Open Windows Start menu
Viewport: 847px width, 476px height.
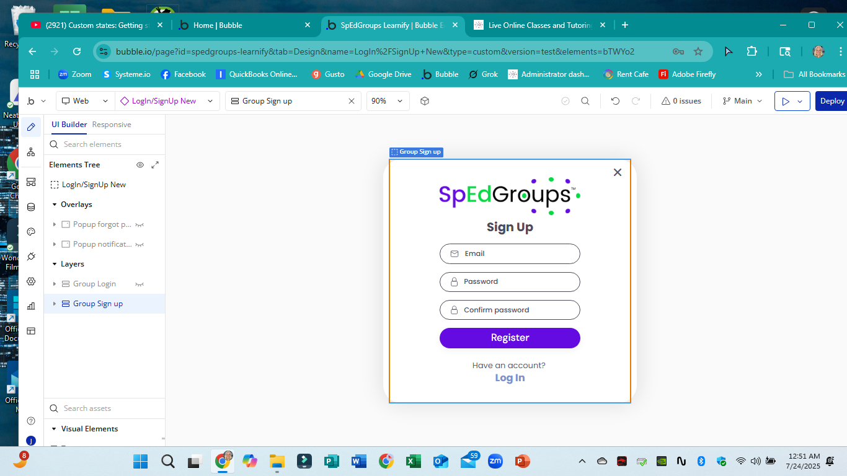[x=141, y=461]
